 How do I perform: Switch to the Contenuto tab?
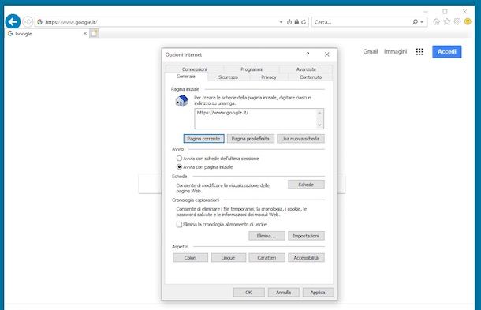pyautogui.click(x=311, y=77)
